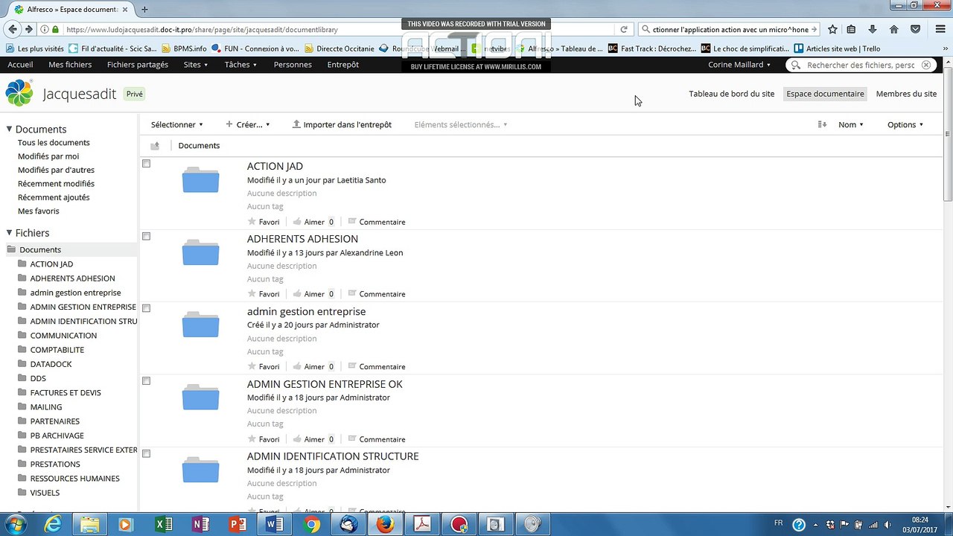Open Mes fichiers in the top menu
This screenshot has height=536, width=953.
[x=70, y=65]
